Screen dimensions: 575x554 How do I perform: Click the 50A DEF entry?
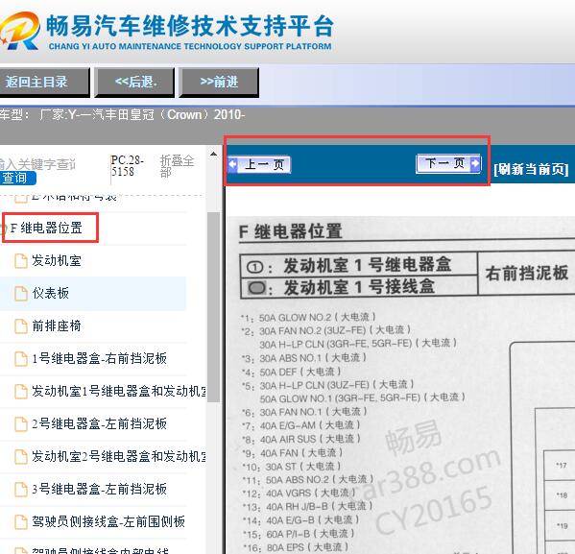pyautogui.click(x=291, y=372)
